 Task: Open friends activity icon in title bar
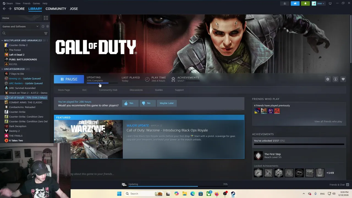tap(285, 3)
